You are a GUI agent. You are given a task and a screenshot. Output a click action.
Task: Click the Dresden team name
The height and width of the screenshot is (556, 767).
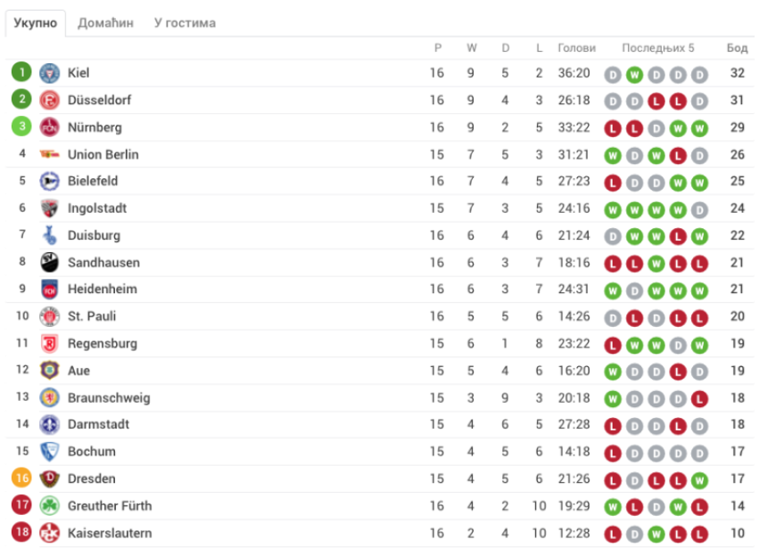click(x=92, y=478)
